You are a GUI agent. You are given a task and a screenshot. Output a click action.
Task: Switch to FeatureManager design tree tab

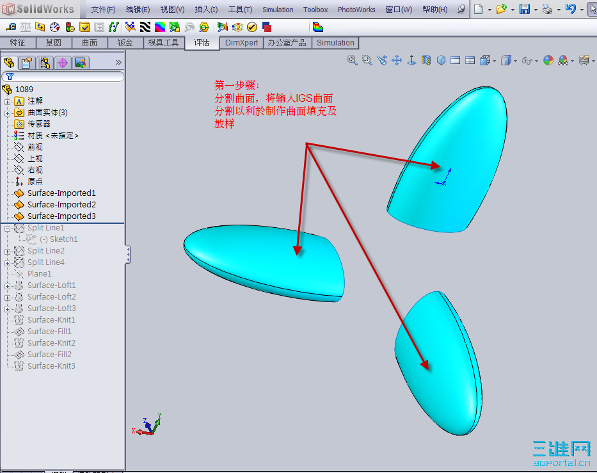[9, 63]
